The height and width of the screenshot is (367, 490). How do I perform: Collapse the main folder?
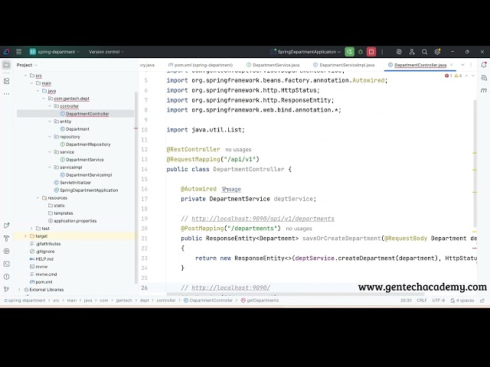click(31, 83)
